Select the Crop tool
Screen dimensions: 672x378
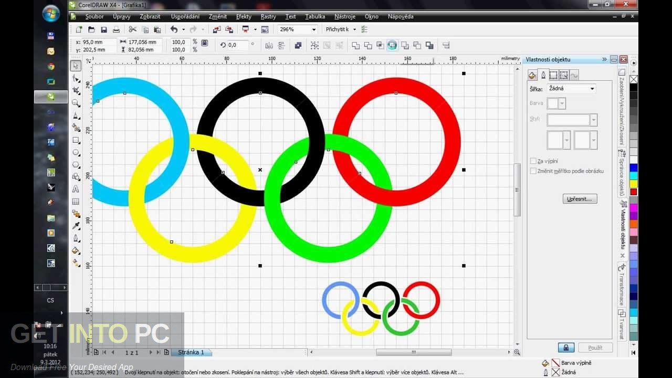pos(76,91)
